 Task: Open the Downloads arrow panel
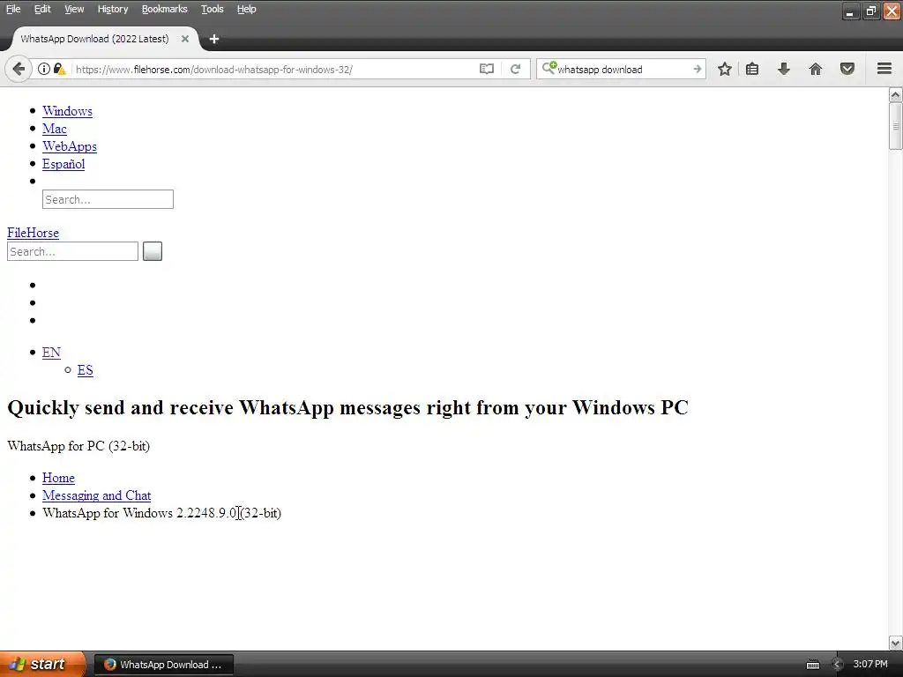click(x=784, y=69)
